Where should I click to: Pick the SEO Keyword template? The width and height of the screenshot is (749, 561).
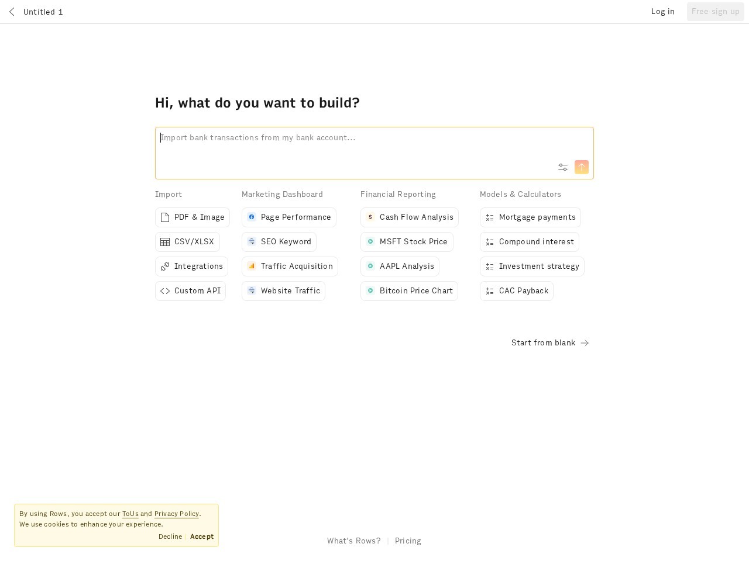point(279,242)
